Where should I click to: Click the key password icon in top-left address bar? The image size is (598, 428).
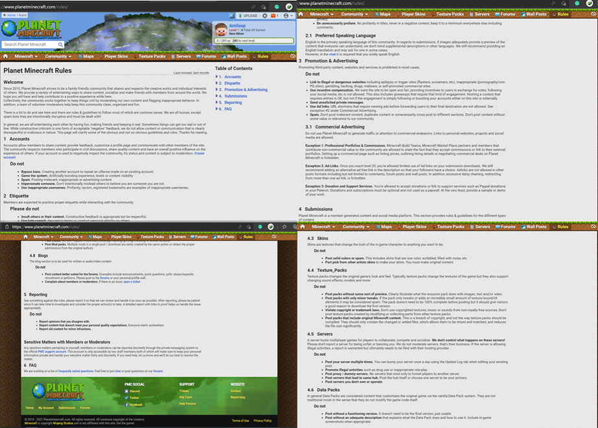(253, 6)
